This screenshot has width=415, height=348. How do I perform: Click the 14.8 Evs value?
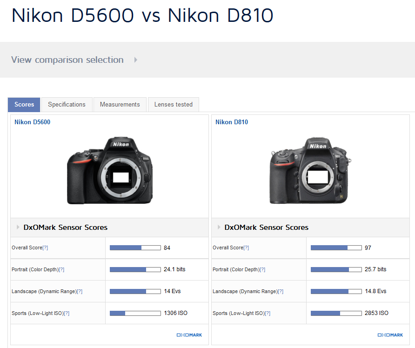click(375, 291)
